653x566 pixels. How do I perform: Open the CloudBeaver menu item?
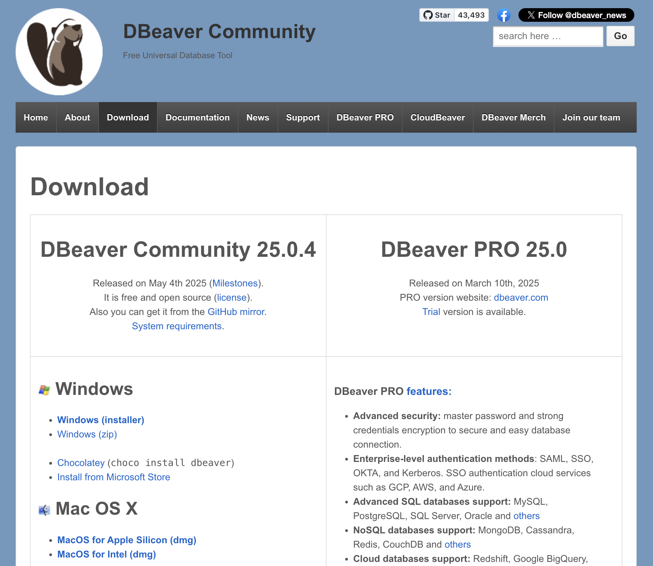[x=438, y=117]
